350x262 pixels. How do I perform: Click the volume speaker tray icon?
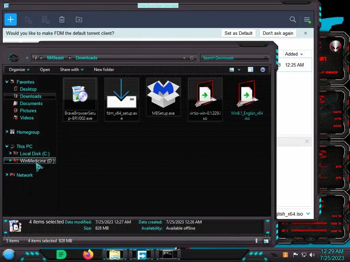point(312,254)
